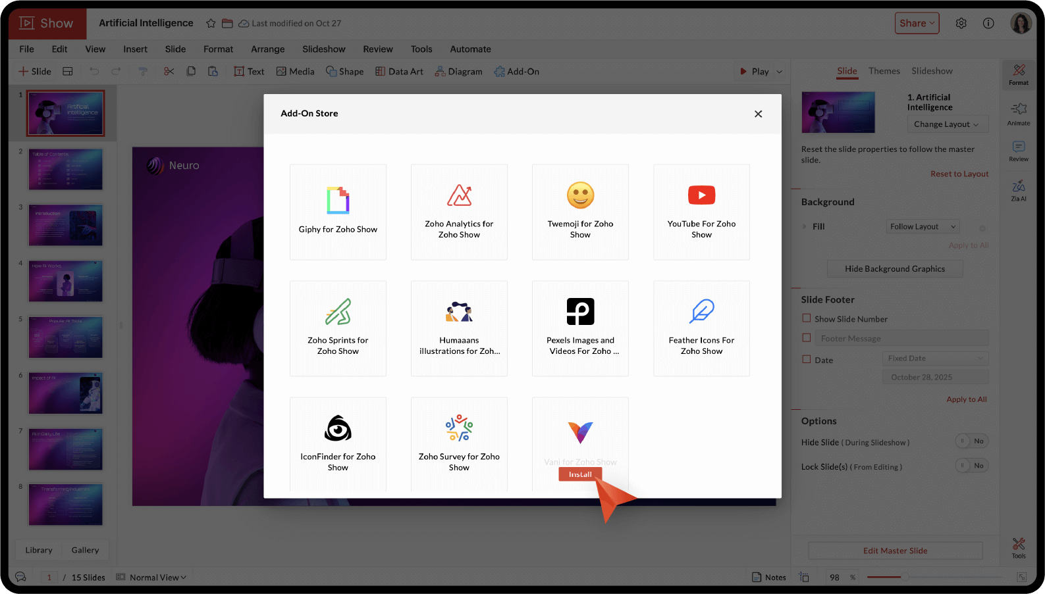Select the Format Painter icon

point(143,71)
